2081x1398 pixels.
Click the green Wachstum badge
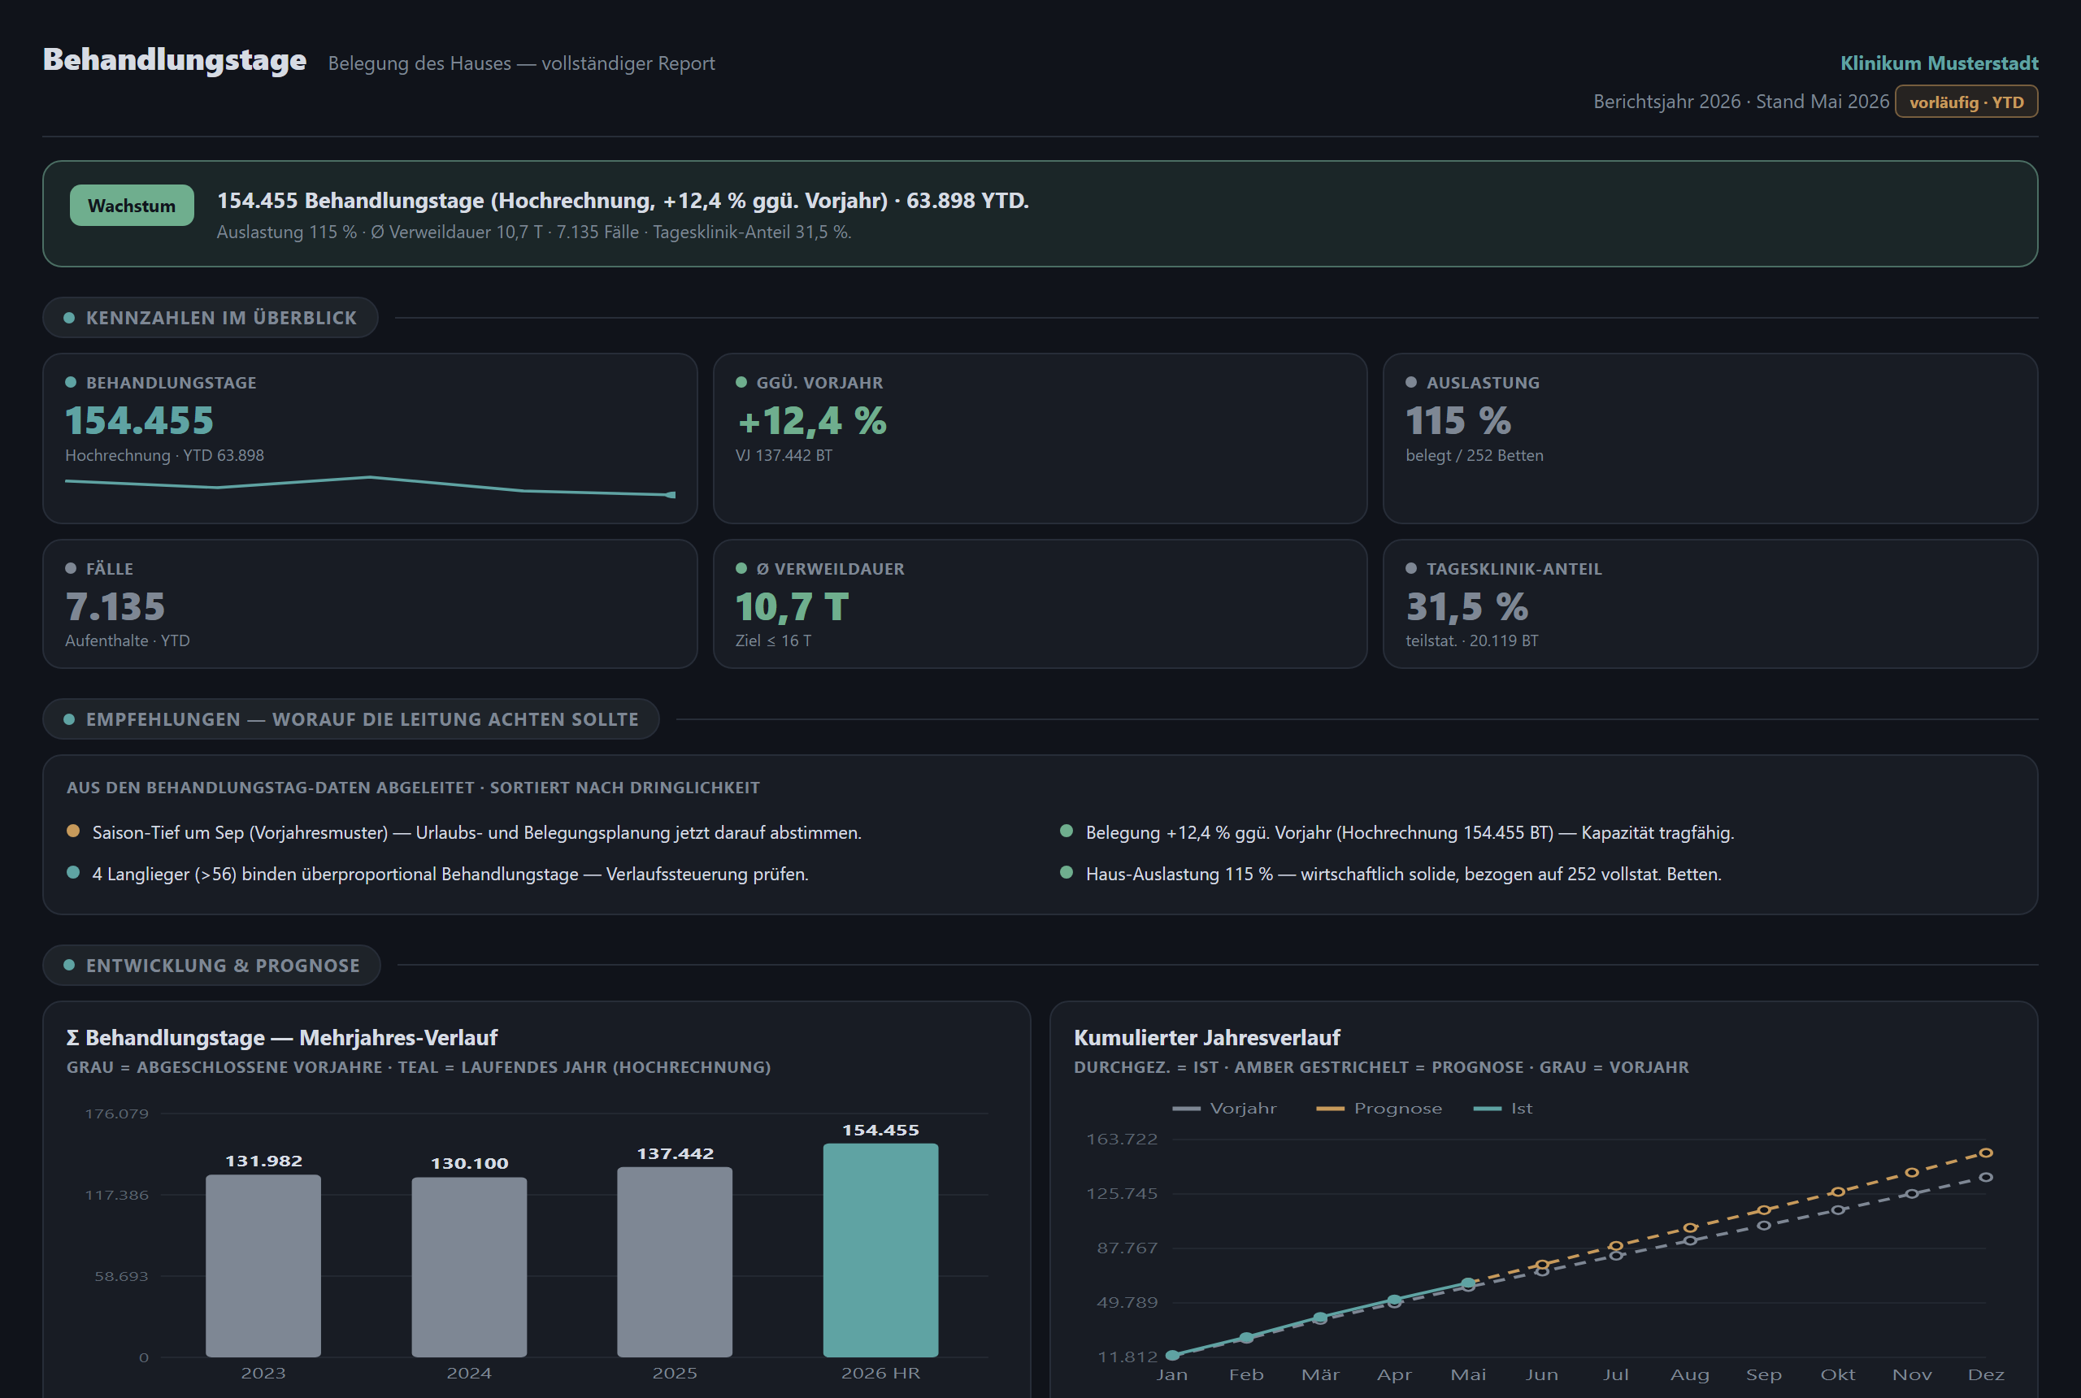[132, 205]
